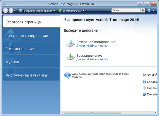Open Справка link in favorites

click(152, 82)
